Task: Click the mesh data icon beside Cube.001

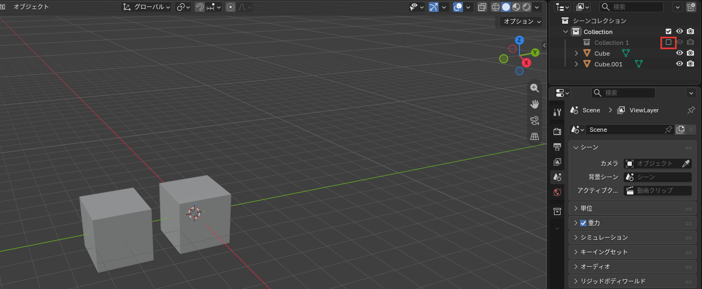Action: click(x=639, y=64)
